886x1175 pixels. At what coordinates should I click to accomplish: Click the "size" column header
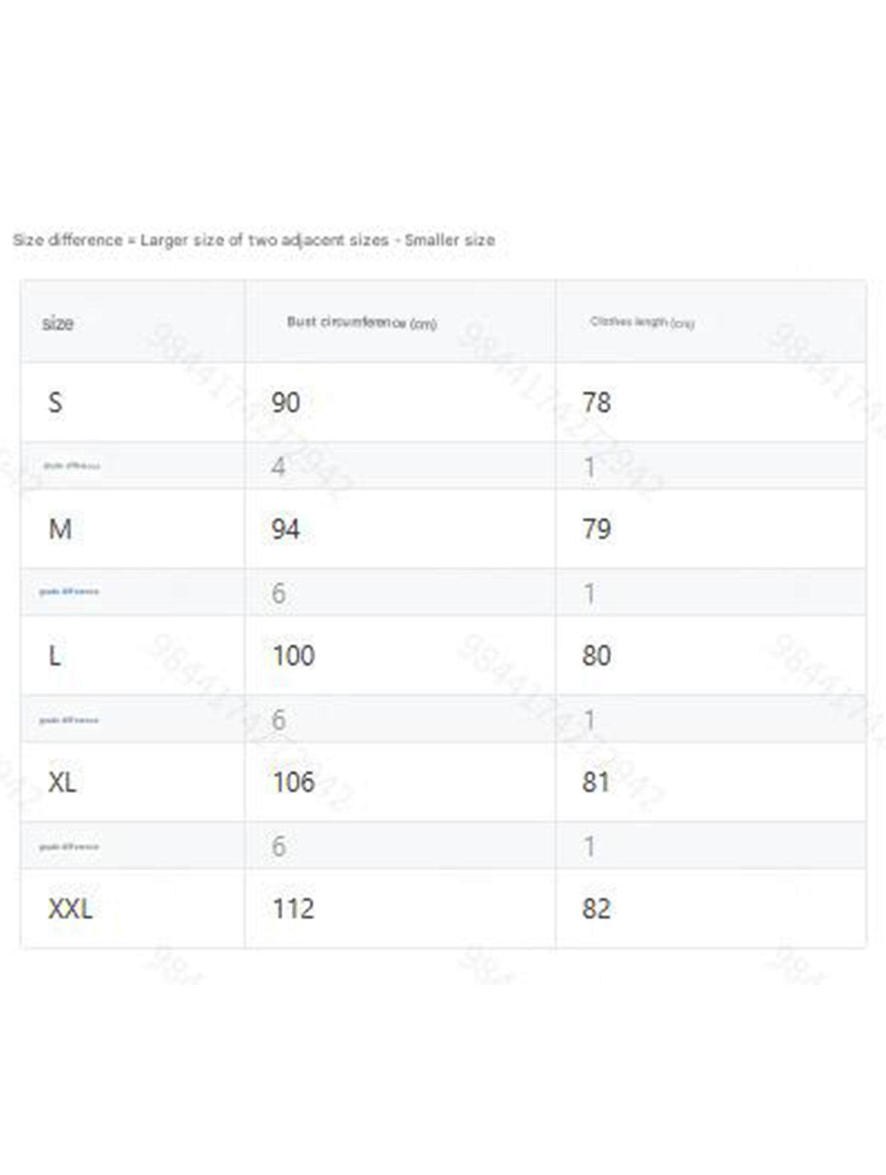pos(58,323)
